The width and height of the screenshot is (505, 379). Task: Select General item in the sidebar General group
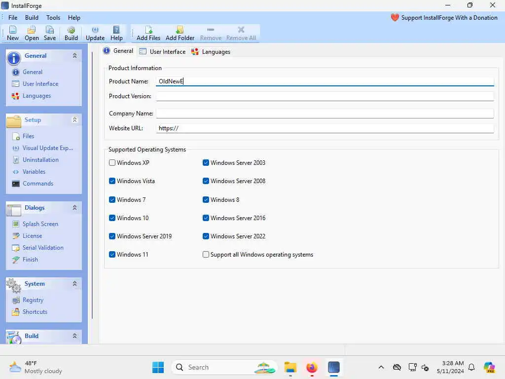32,72
